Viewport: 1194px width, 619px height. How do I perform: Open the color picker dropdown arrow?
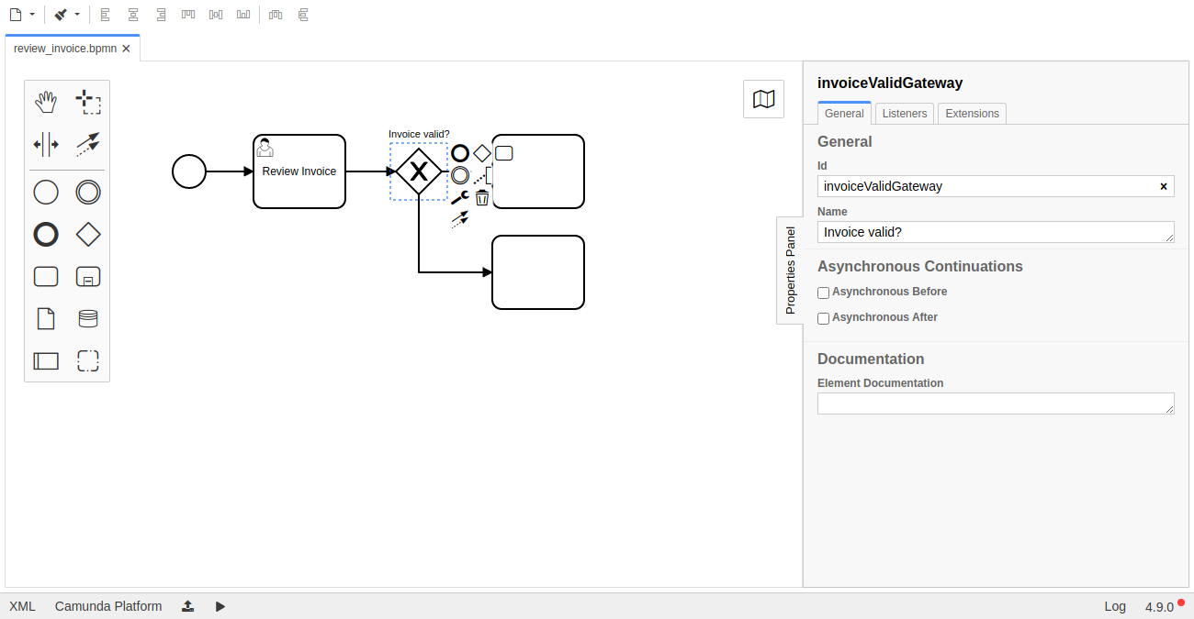coord(77,15)
